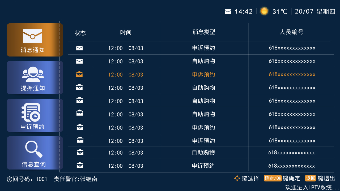Open the 申诉预约 notepad clock icon
This screenshot has width=340, height=191.
point(31,112)
